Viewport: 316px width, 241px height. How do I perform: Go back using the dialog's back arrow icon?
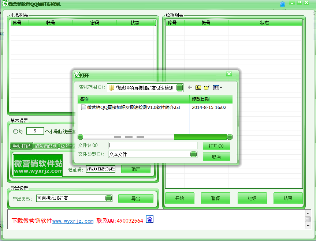coord(190,87)
